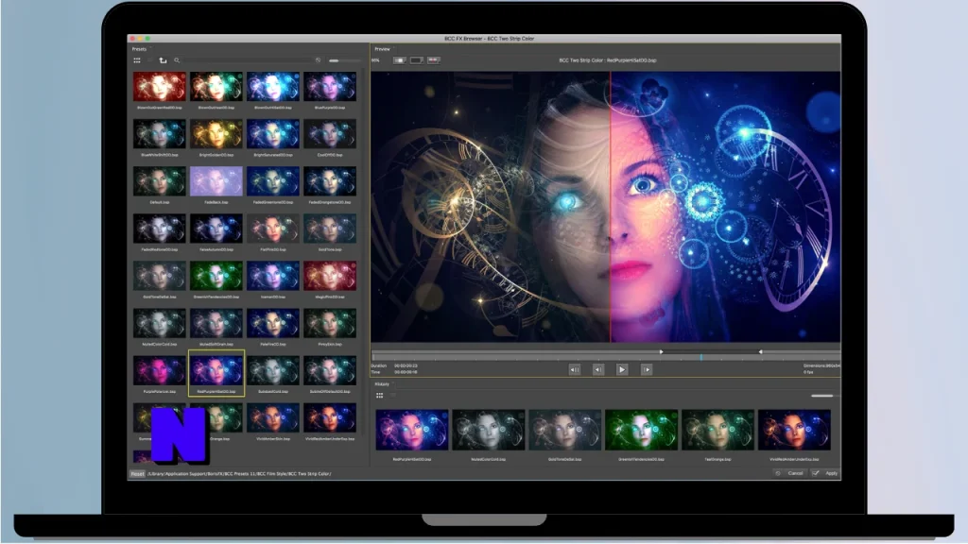This screenshot has width=968, height=544.
Task: Select GreenishTendenciesOD in the Presets grid
Action: coord(216,276)
